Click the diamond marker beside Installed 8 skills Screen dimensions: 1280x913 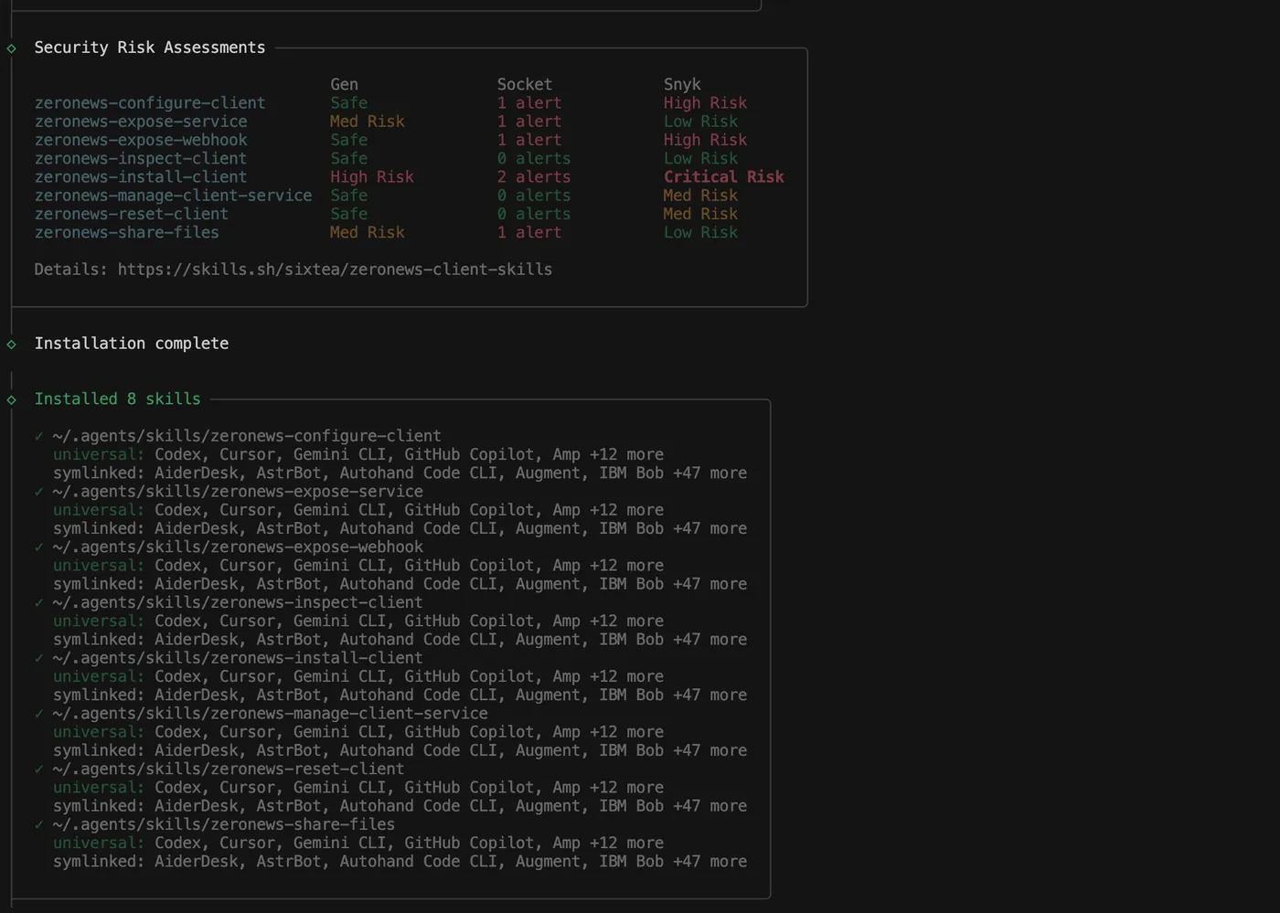(12, 399)
